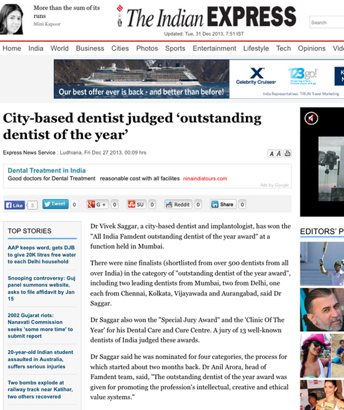Select the smaller font size A icon
This screenshot has height=410, width=344.
(271, 154)
